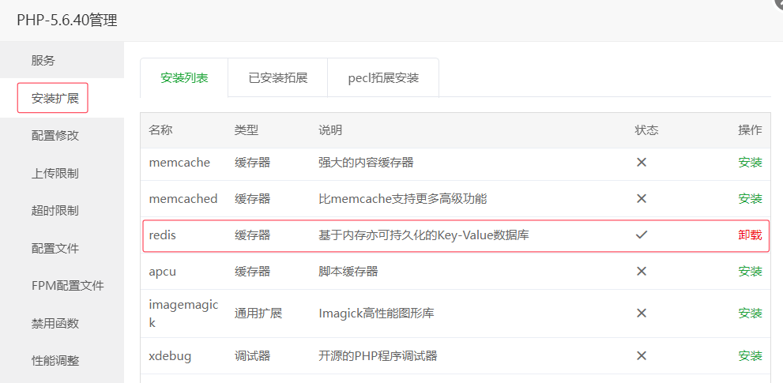Screen dimensions: 783x383
Task: Click the X status icon for apcu
Action: 642,271
